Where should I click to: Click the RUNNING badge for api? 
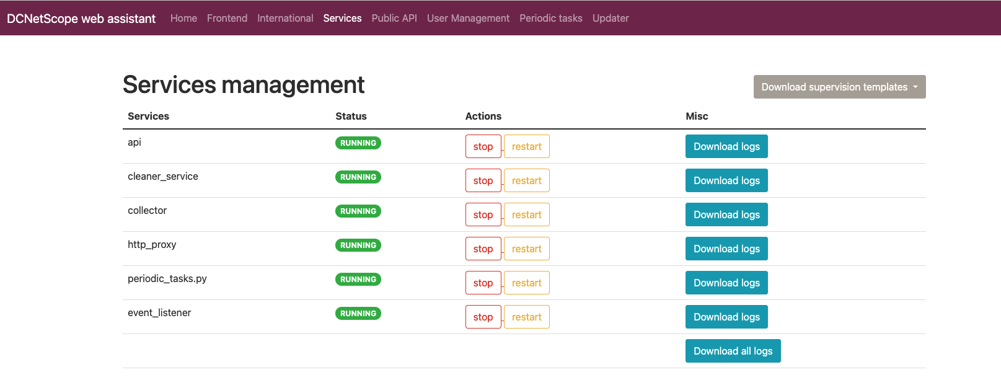pyautogui.click(x=358, y=143)
